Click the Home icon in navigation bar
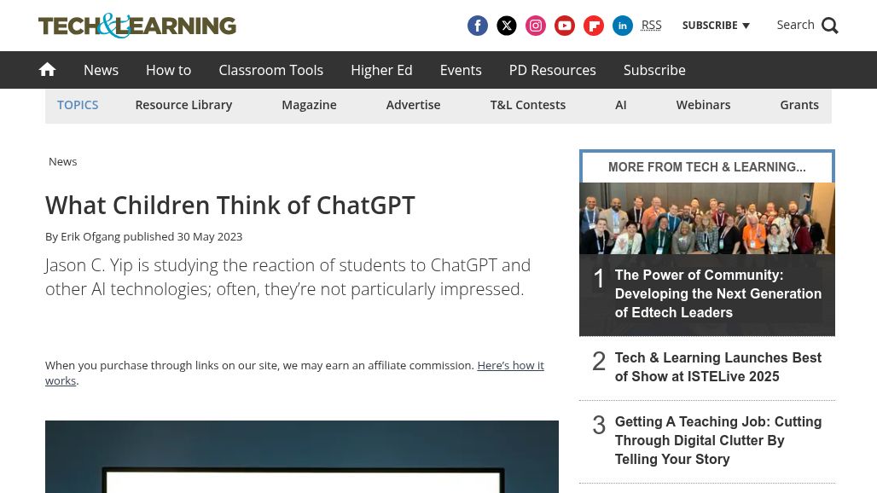The image size is (877, 493). pos(47,69)
